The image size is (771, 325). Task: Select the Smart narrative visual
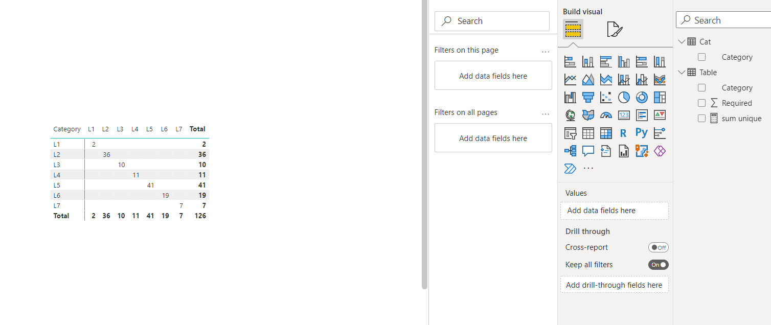pos(606,151)
